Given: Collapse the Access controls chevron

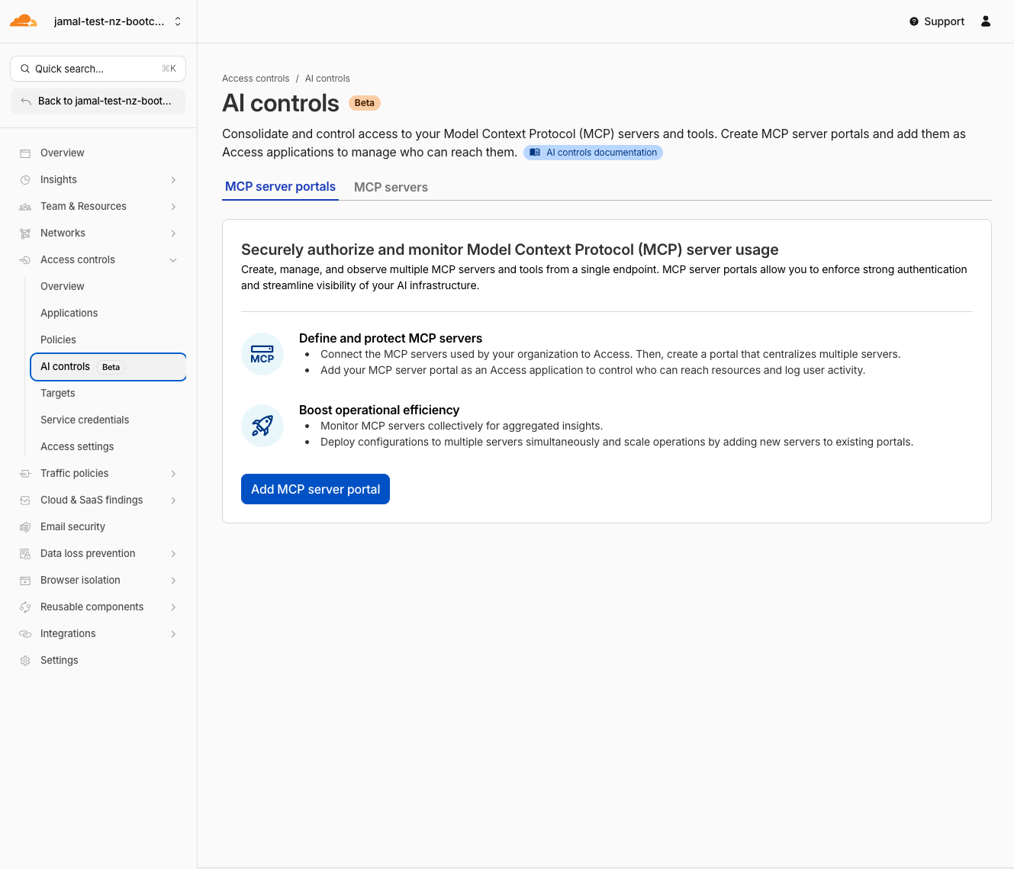Looking at the screenshot, I should (x=173, y=260).
